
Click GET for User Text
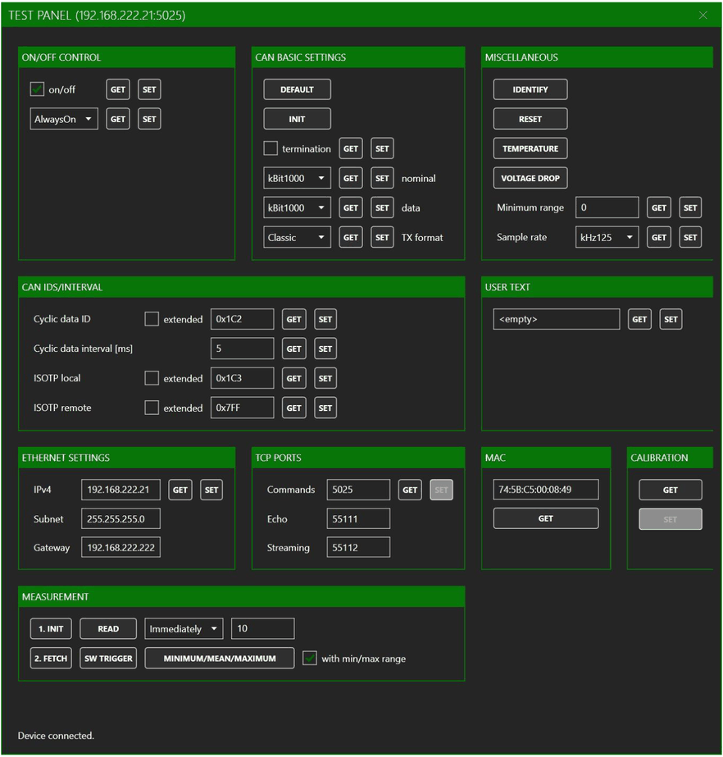pos(639,319)
